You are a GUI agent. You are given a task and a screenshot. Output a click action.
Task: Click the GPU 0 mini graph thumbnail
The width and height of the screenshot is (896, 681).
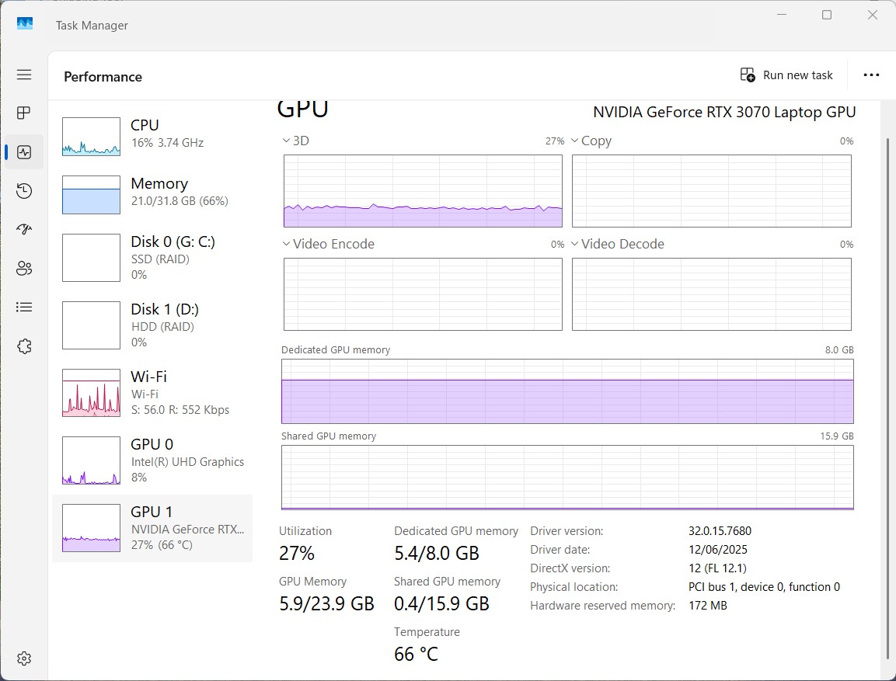[92, 460]
